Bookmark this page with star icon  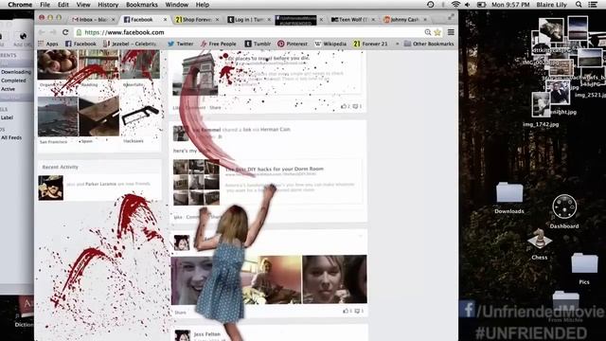(437, 32)
